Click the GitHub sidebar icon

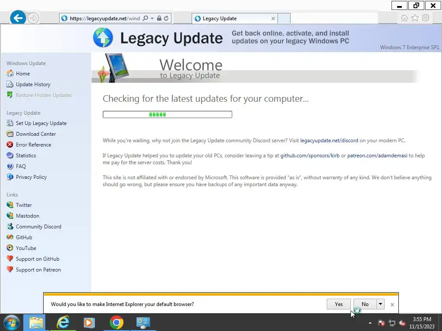tap(10, 237)
